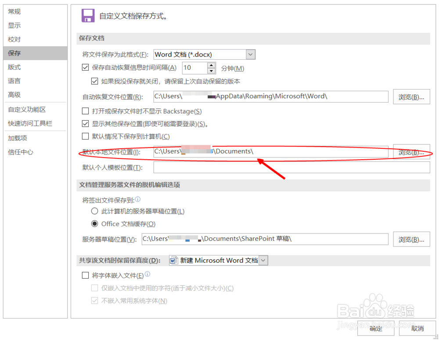Click the 默认本地文件位置 path field

271,151
